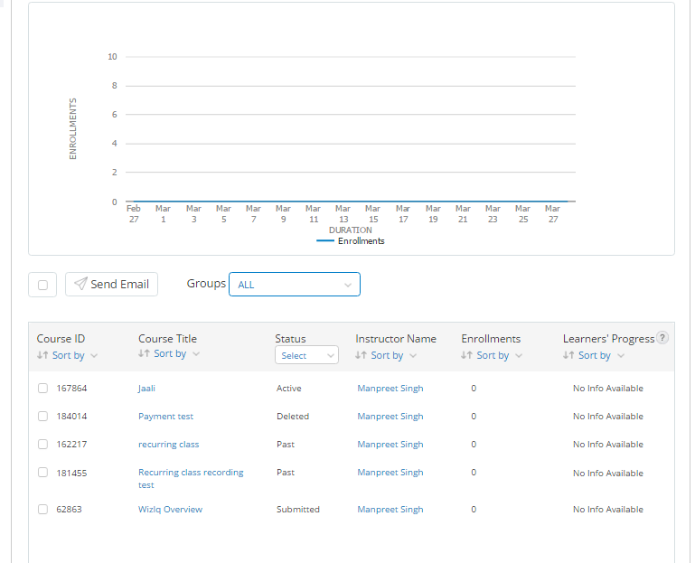This screenshot has width=695, height=563.
Task: Expand the Learners' Progress Sort by chevron
Action: click(x=621, y=355)
